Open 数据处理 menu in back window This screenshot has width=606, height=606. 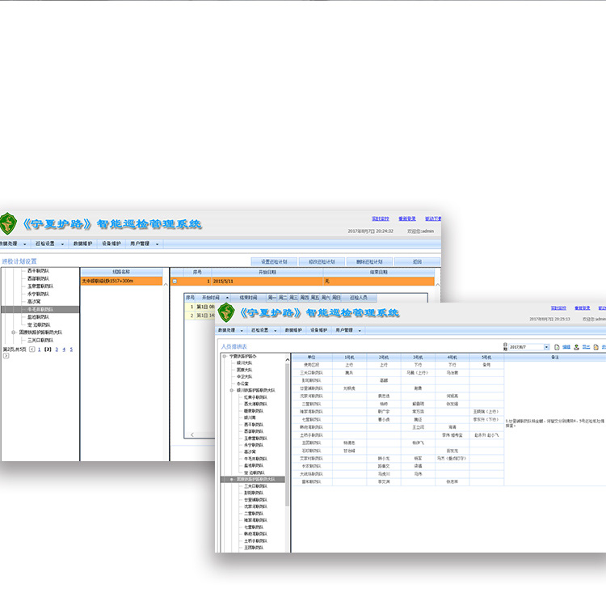pos(9,244)
